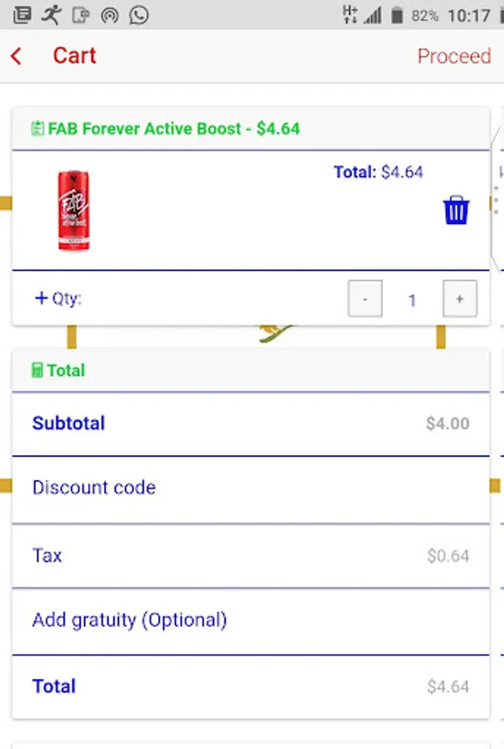Delete the FAB item using trash icon
This screenshot has height=749, width=504.
click(x=455, y=210)
